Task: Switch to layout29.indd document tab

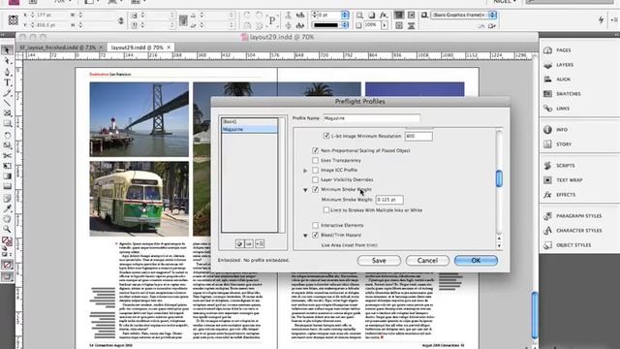Action: click(137, 48)
